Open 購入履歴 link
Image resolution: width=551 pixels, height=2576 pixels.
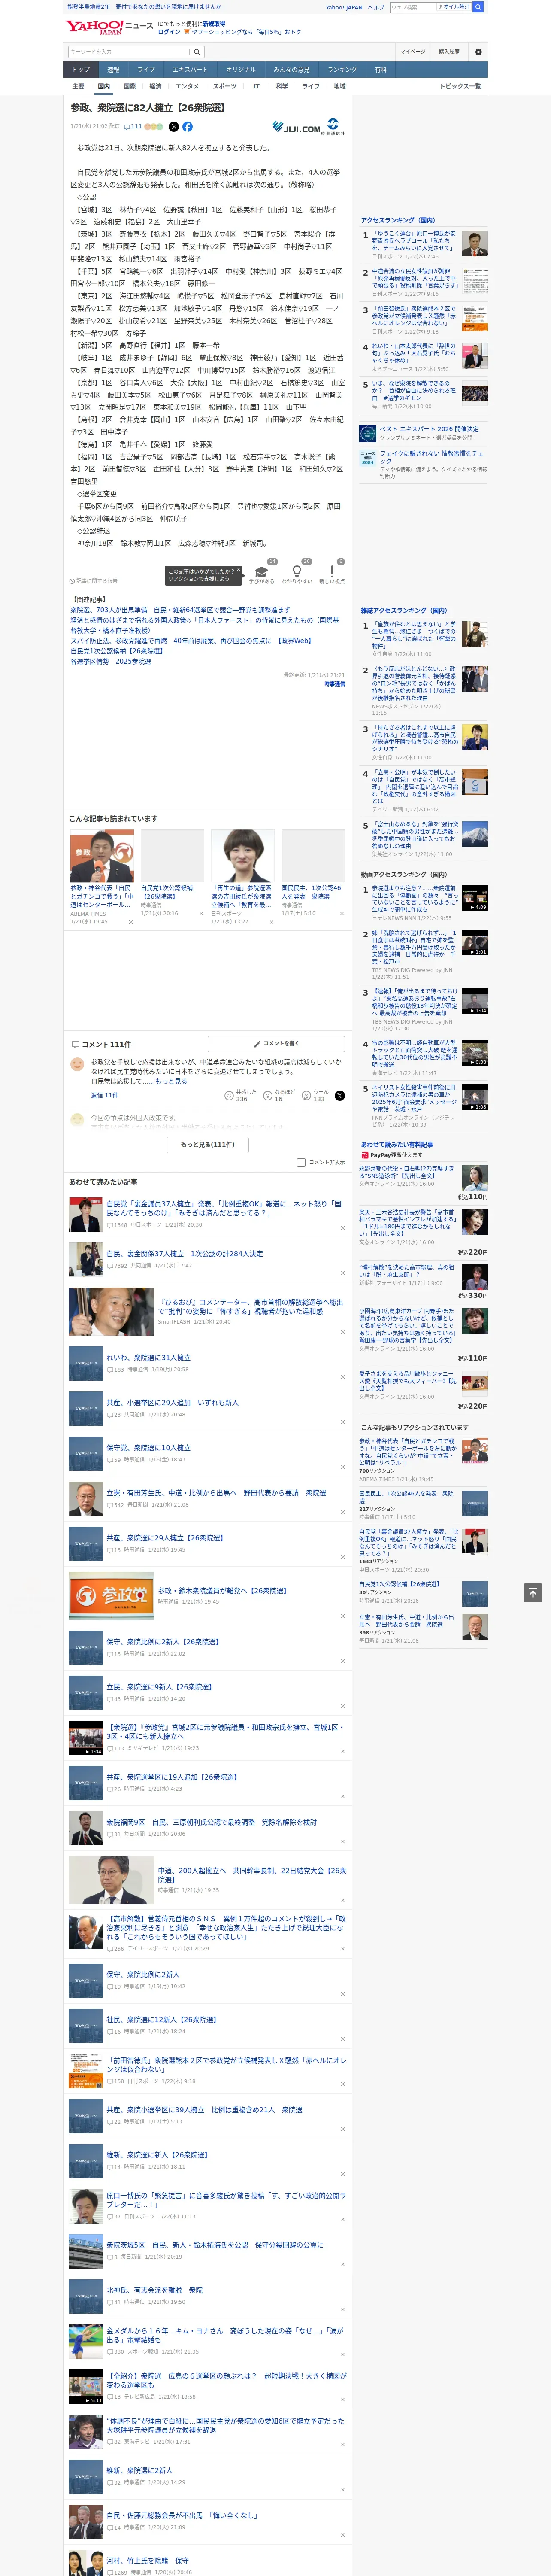[x=449, y=51]
